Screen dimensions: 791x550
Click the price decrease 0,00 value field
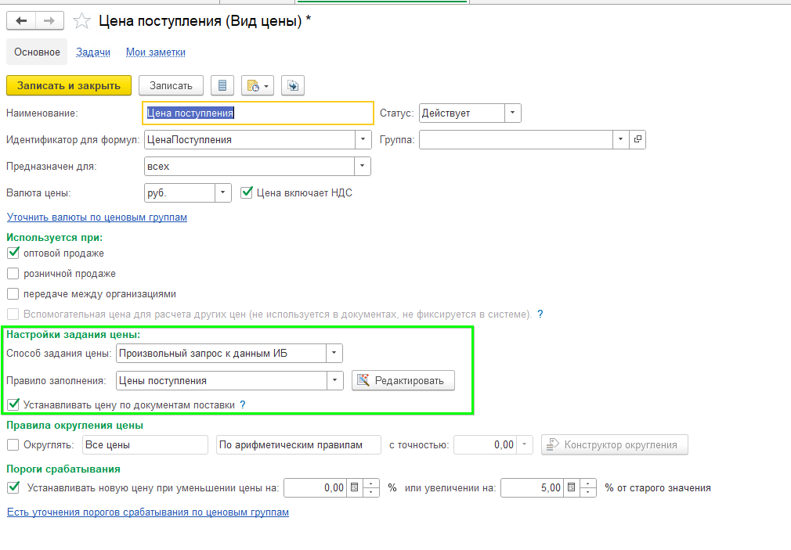click(316, 487)
